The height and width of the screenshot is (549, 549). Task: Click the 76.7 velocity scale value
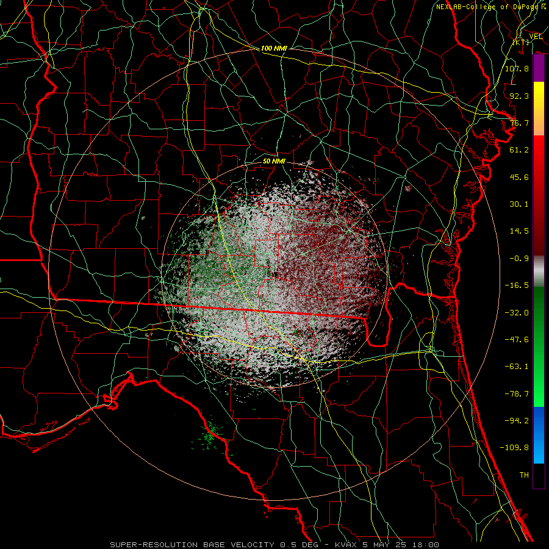(x=519, y=123)
